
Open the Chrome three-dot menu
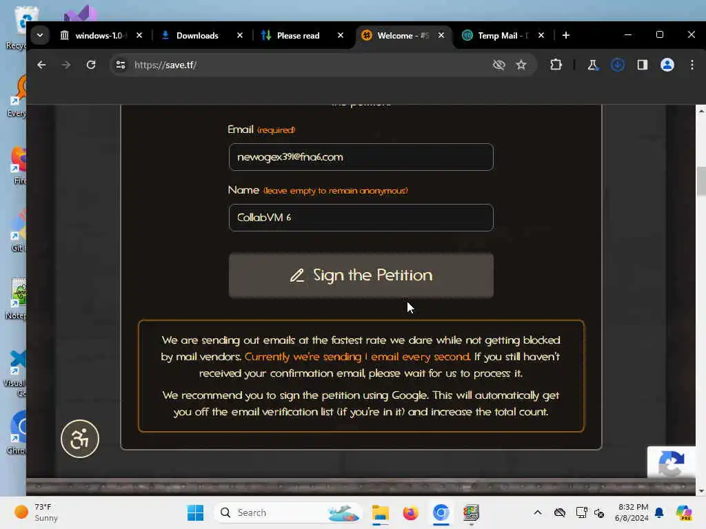pyautogui.click(x=692, y=65)
